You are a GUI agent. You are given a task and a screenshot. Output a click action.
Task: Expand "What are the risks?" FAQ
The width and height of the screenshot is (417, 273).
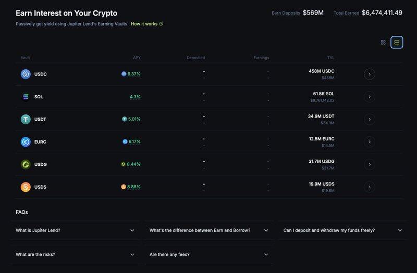click(x=76, y=254)
